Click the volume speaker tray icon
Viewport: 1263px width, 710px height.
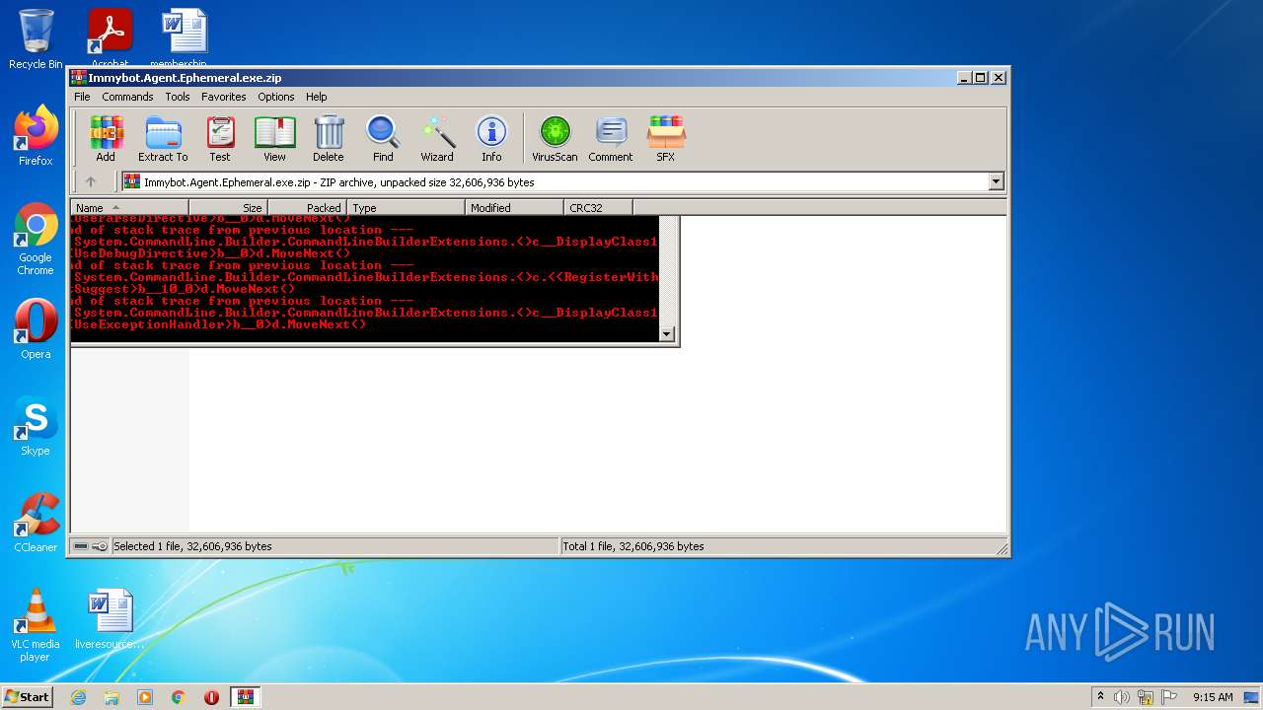[x=1122, y=697]
